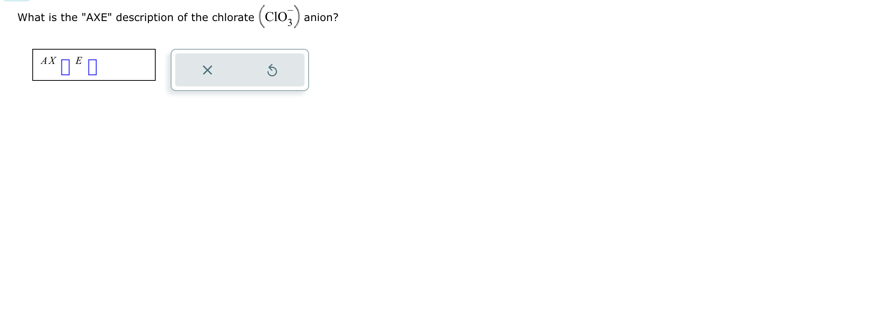Click the ClO3 chemical formula
The width and height of the screenshot is (885, 324).
click(x=279, y=17)
